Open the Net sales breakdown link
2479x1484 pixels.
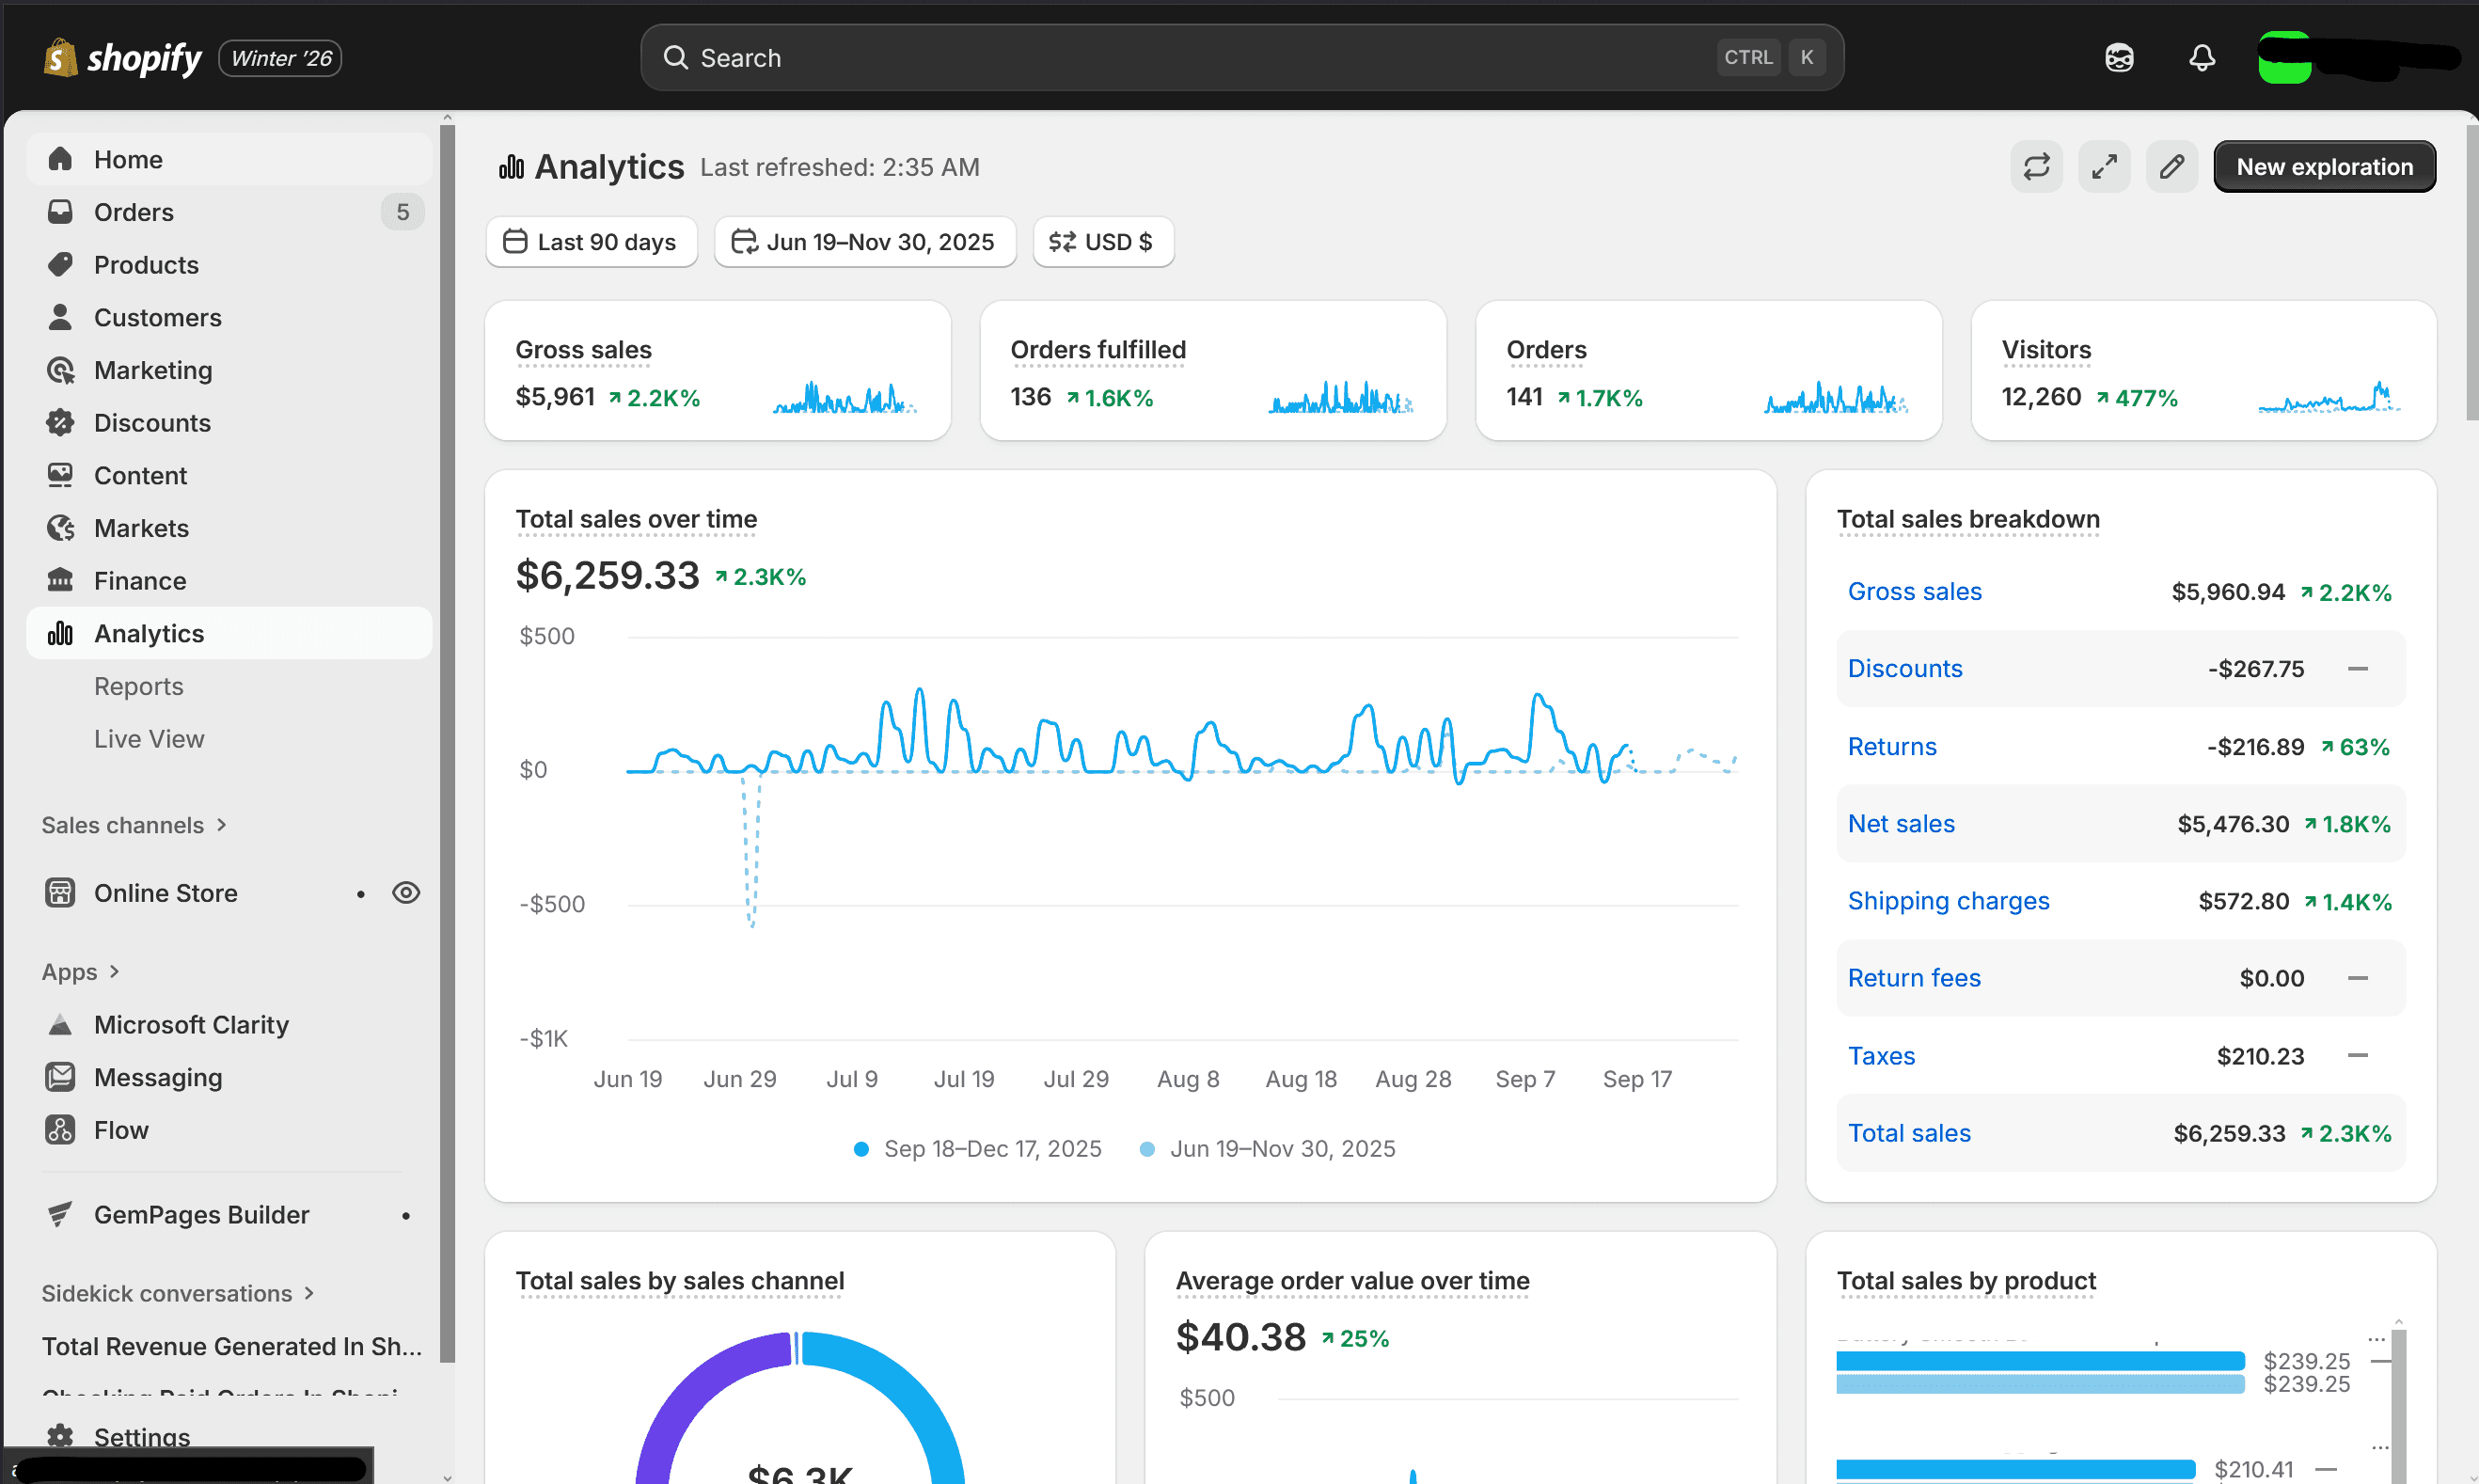pyautogui.click(x=1900, y=824)
